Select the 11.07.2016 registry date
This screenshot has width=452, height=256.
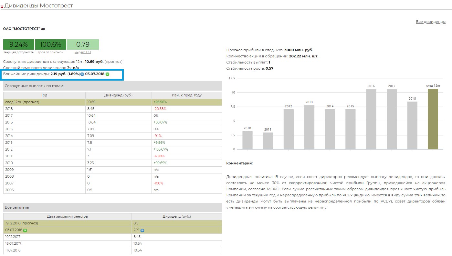[x=68, y=250]
